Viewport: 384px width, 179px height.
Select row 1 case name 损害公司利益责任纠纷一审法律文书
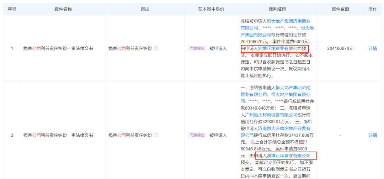58,48
